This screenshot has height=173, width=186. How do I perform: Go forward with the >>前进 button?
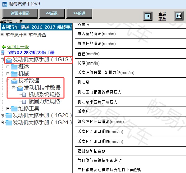pyautogui.click(x=79, y=13)
